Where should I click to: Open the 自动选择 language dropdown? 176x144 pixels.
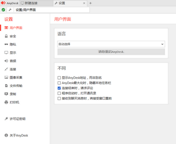click(x=111, y=44)
